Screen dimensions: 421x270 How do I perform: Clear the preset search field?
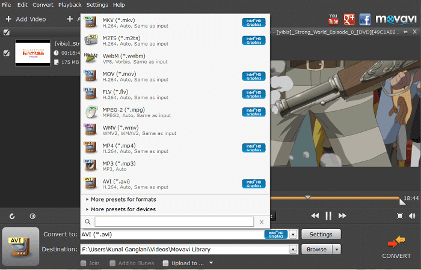[262, 222]
